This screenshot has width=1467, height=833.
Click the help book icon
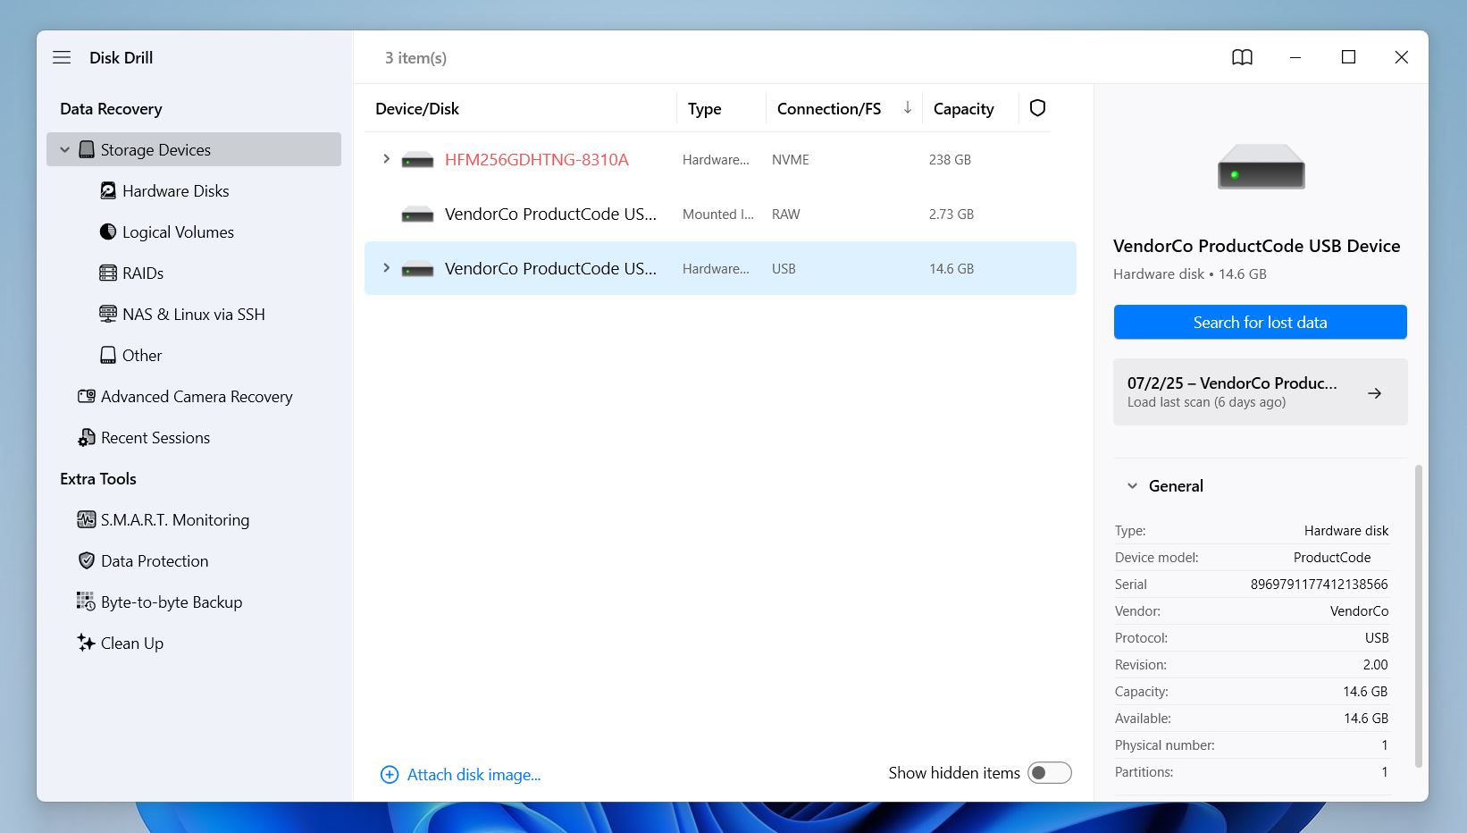click(x=1242, y=57)
